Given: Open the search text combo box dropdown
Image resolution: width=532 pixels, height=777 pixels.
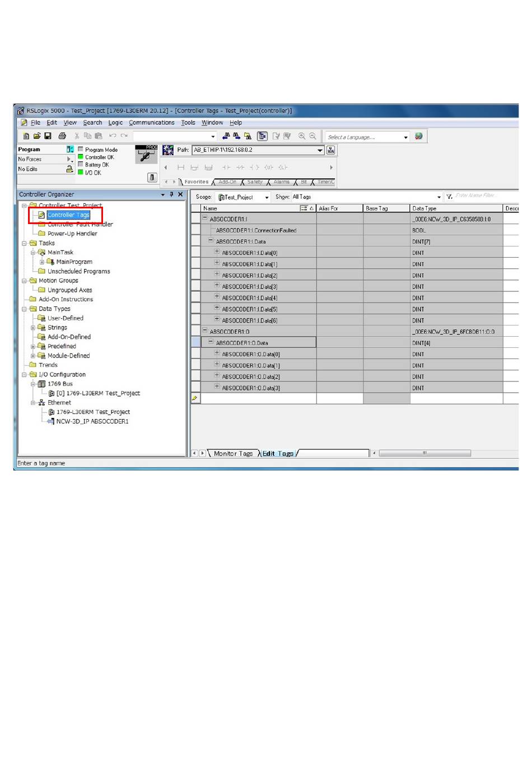Looking at the screenshot, I should [x=213, y=136].
